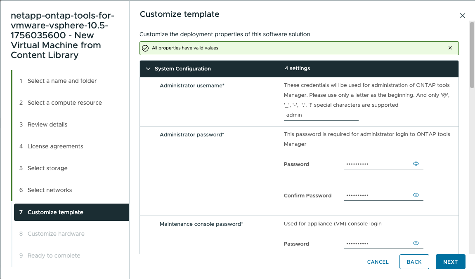475x279 pixels.
Task: Show the Administrator password using the eye icon
Action: coord(416,163)
